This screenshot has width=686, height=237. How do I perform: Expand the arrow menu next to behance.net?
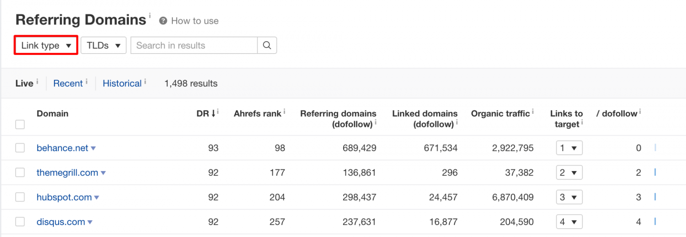(93, 148)
